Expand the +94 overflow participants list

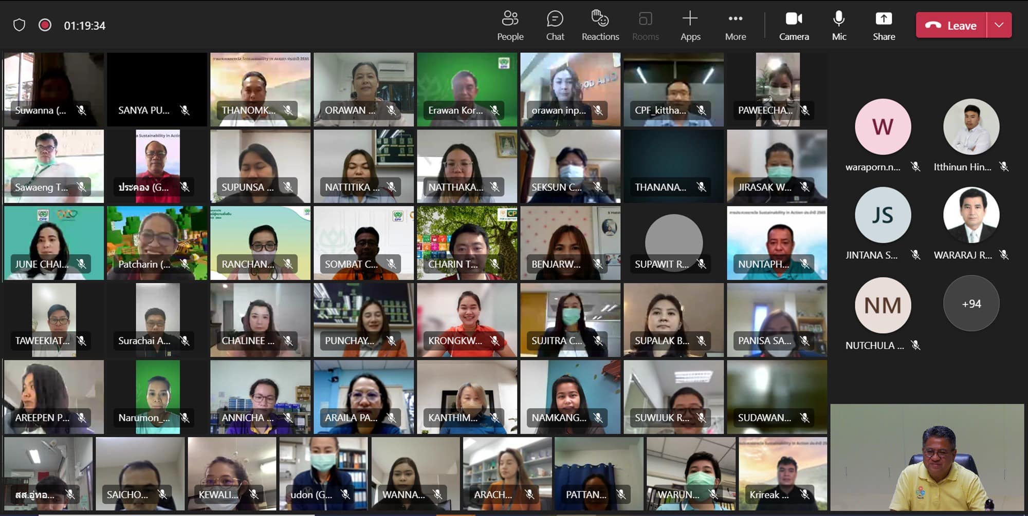(971, 303)
